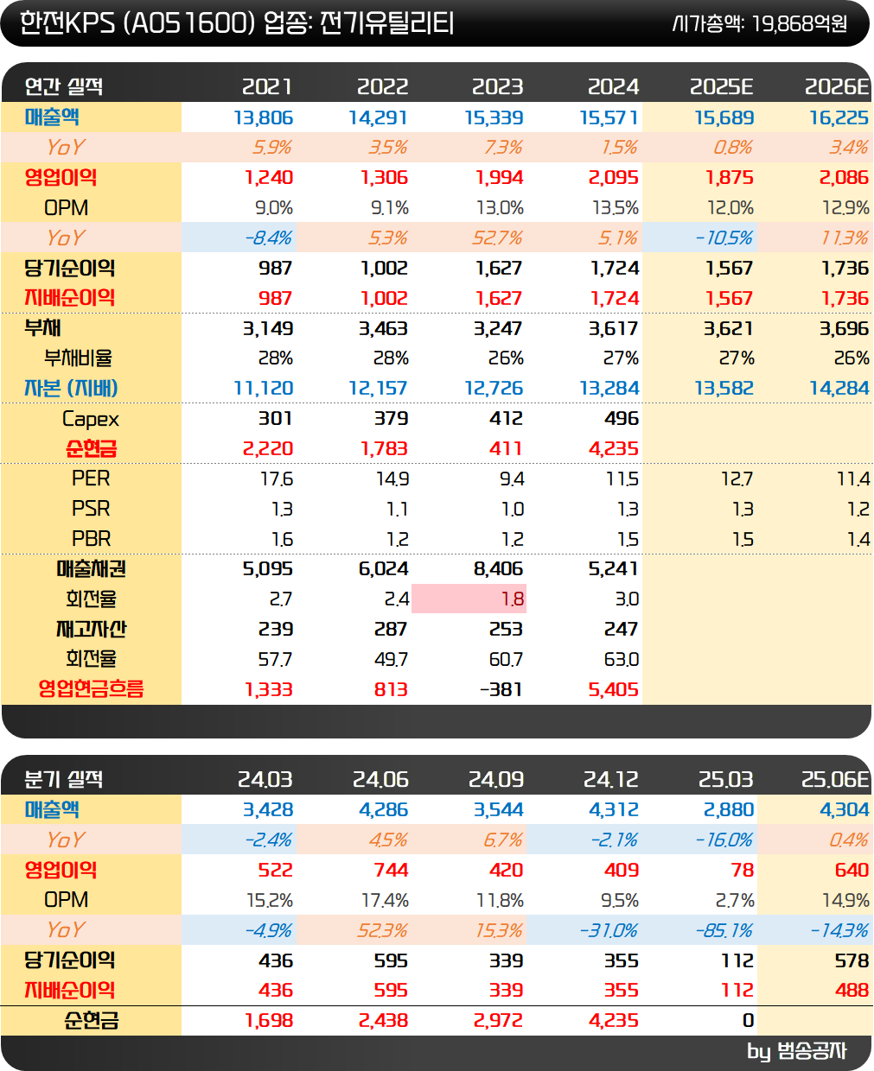
Task: Click quarterly operating profit 744
Action: [391, 870]
